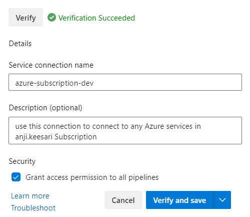This screenshot has width=250, height=217.
Task: Click the Grant access permission label text
Action: click(92, 177)
